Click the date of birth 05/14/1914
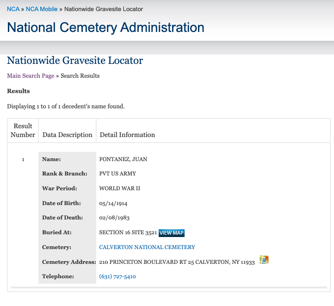This screenshot has height=306, width=334. pos(113,204)
